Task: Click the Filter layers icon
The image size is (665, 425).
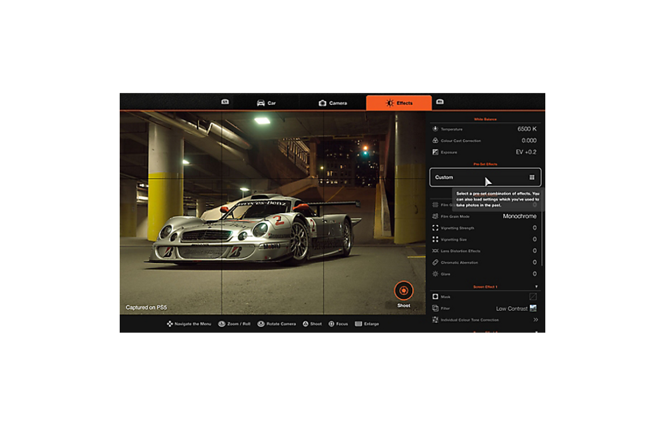Action: click(x=435, y=308)
